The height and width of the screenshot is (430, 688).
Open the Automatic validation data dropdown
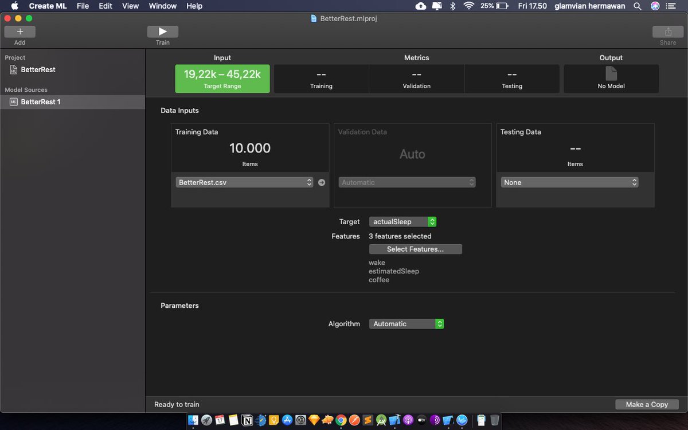[407, 182]
